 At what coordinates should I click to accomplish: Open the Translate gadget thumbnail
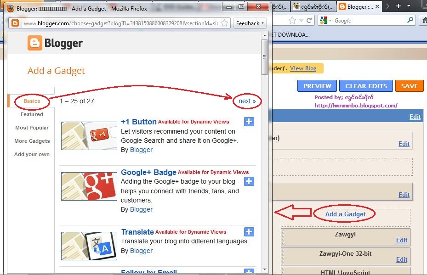click(x=89, y=246)
